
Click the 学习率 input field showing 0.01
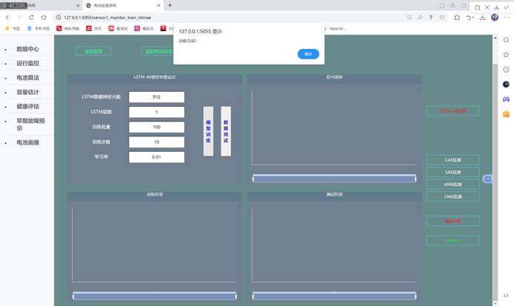click(x=156, y=157)
